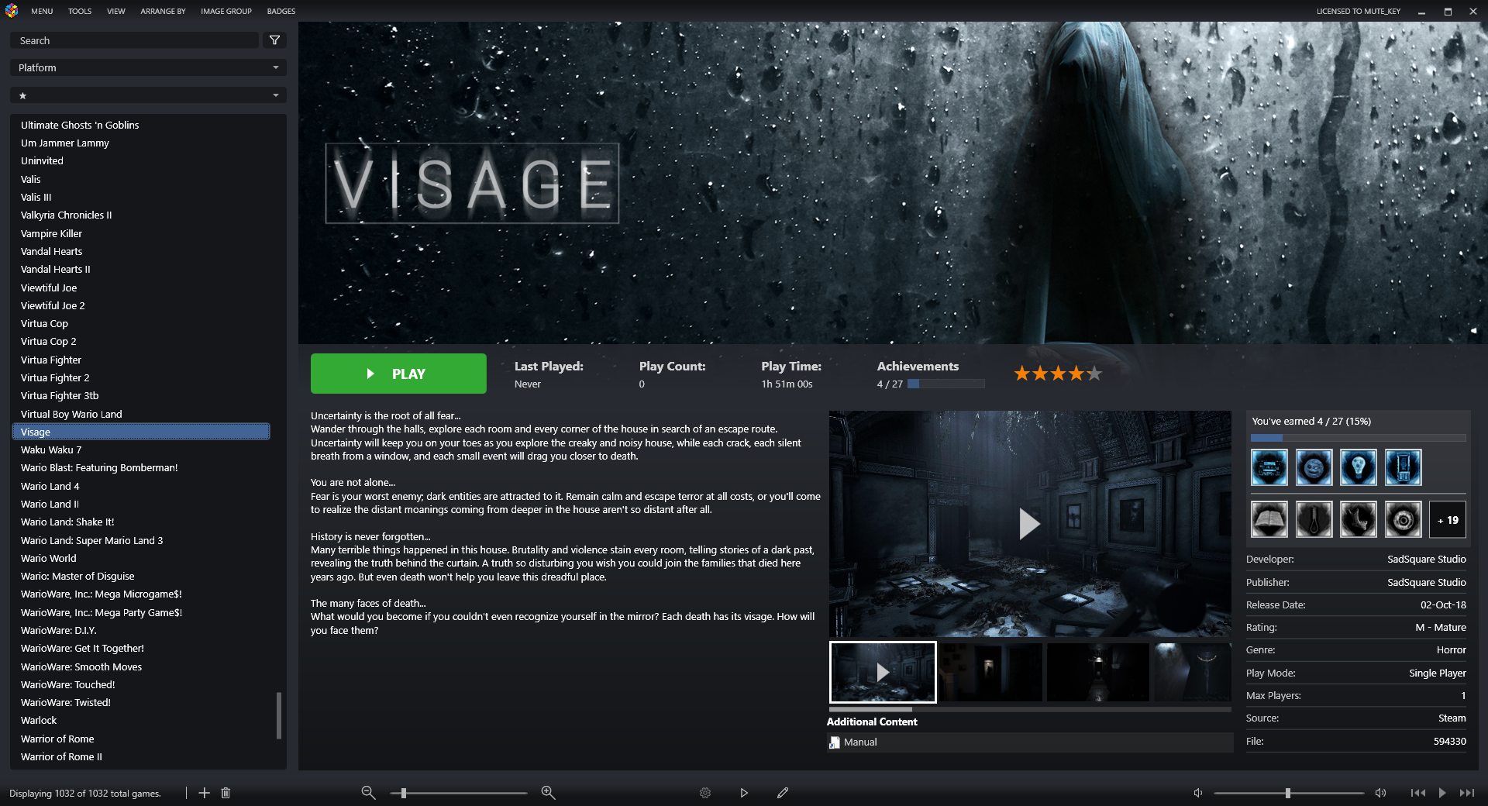Set rating with the fifth star
The width and height of the screenshot is (1488, 806).
[x=1094, y=374]
